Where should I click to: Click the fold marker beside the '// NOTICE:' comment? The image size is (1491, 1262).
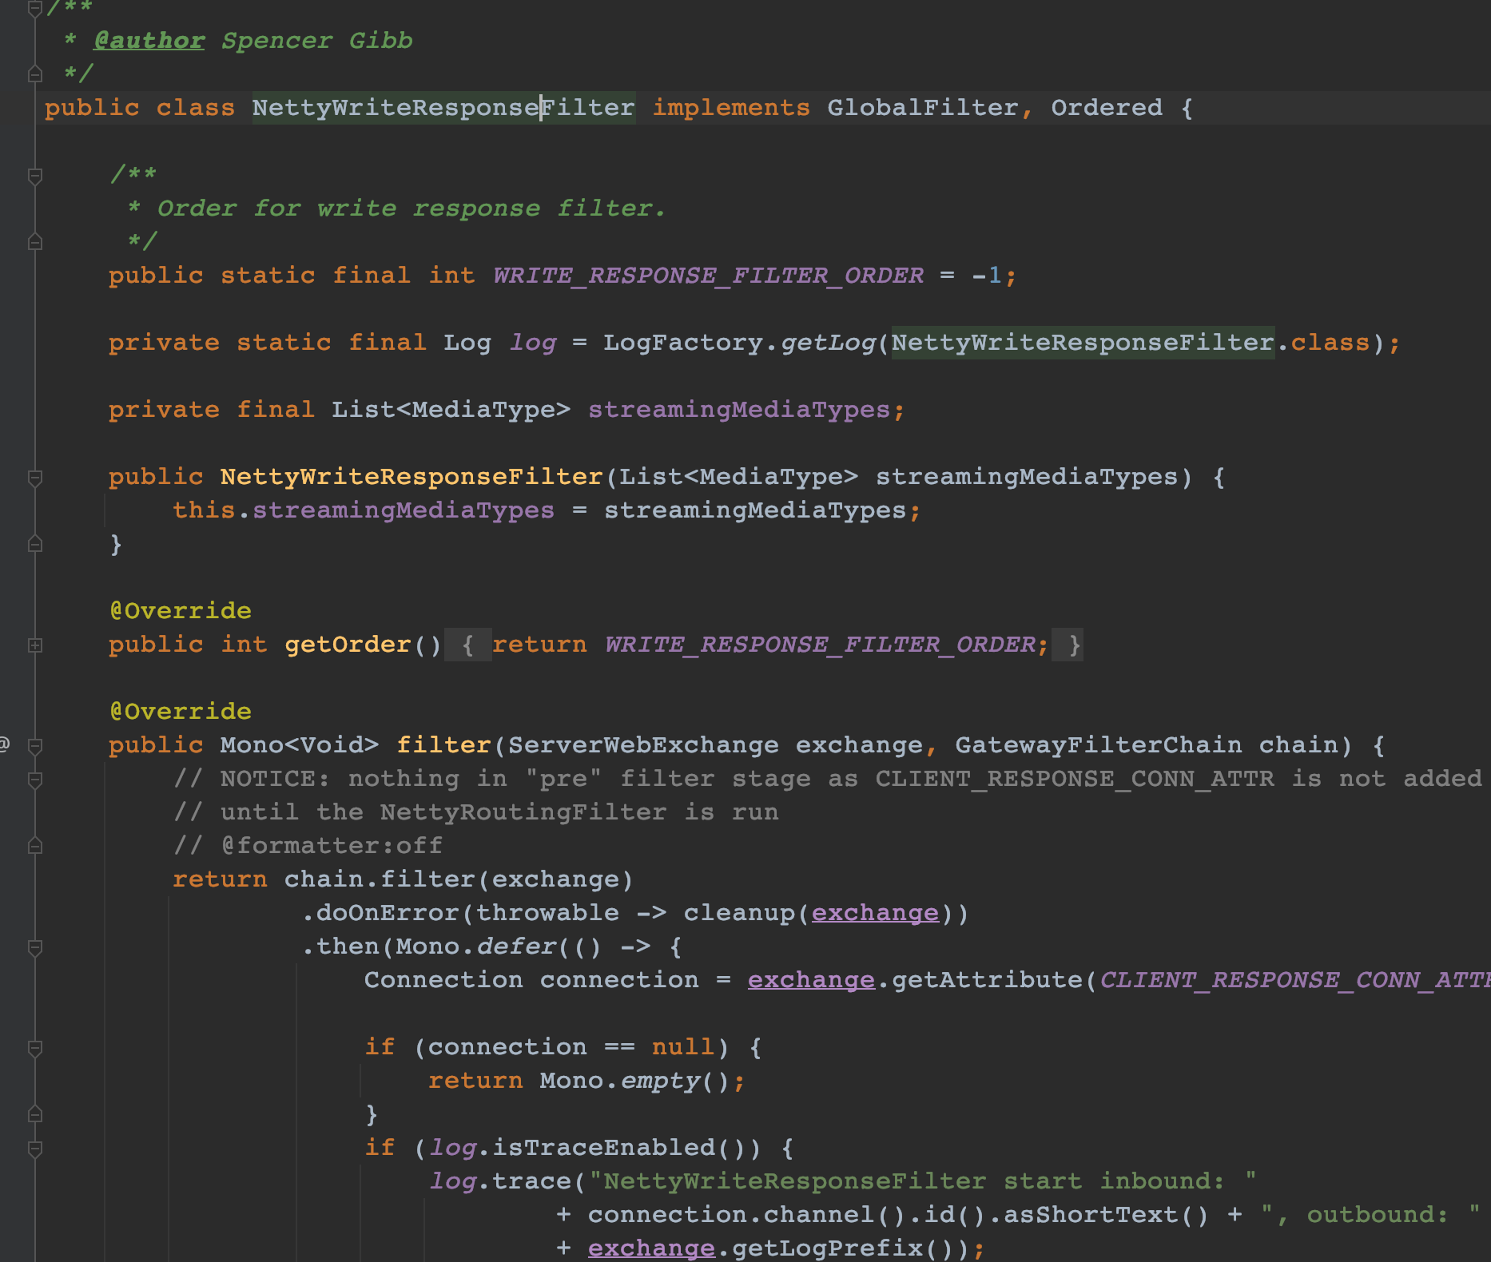pos(35,780)
